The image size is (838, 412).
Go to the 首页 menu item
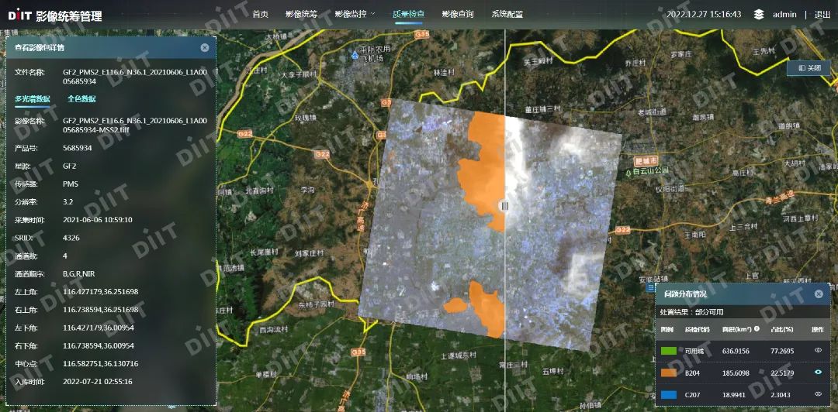[260, 14]
